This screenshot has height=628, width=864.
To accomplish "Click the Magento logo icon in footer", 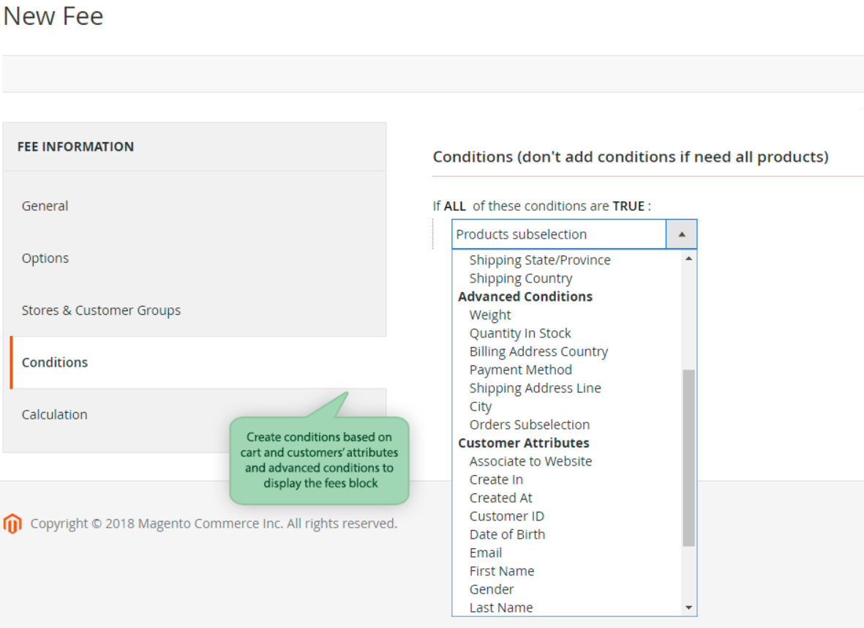I will pos(12,523).
